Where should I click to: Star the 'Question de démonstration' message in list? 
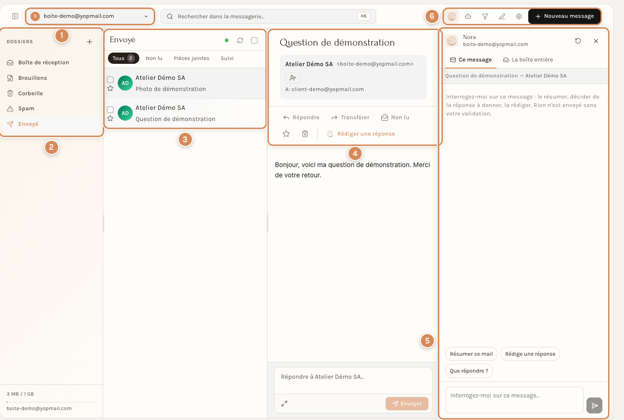(x=110, y=118)
